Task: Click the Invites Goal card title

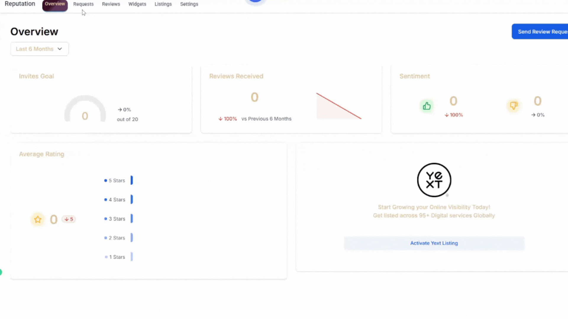Action: [36, 76]
